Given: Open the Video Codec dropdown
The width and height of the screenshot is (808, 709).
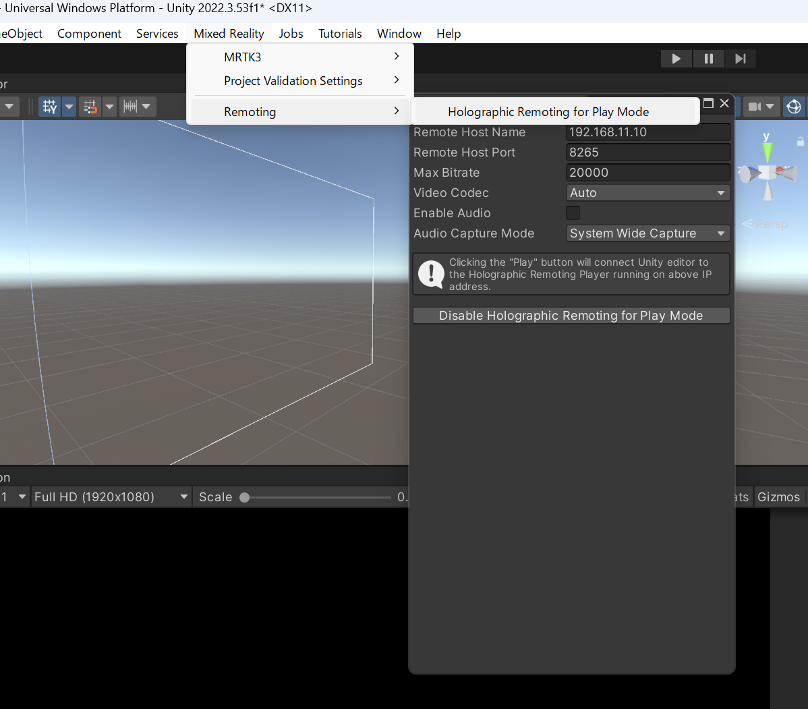Looking at the screenshot, I should click(647, 193).
